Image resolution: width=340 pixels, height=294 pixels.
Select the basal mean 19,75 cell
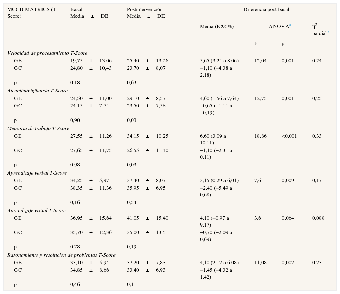76,61
